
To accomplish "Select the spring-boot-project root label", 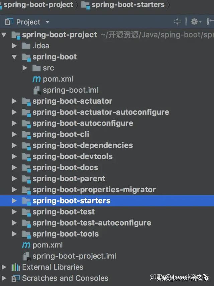I will pos(60,35).
